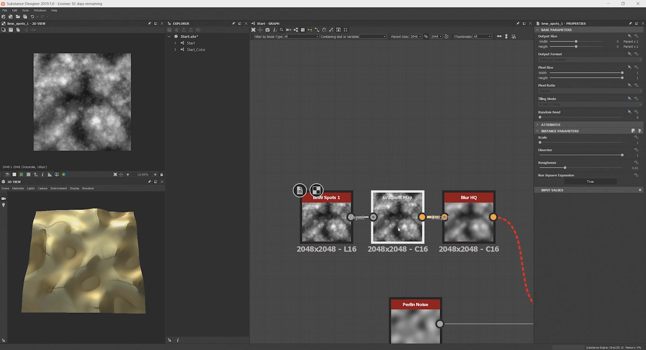Image resolution: width=646 pixels, height=350 pixels.
Task: Open the 3D view Materials menu
Action: [x=18, y=188]
